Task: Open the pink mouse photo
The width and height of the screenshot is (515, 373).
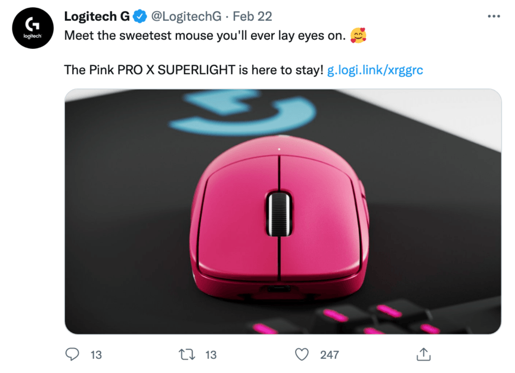Action: [x=283, y=211]
